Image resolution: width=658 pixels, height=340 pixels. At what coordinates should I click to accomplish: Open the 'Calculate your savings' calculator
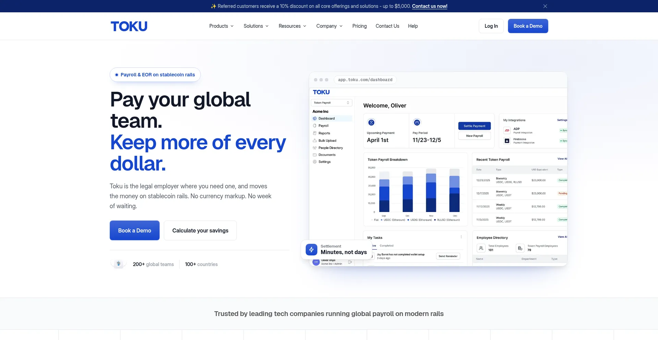[200, 230]
